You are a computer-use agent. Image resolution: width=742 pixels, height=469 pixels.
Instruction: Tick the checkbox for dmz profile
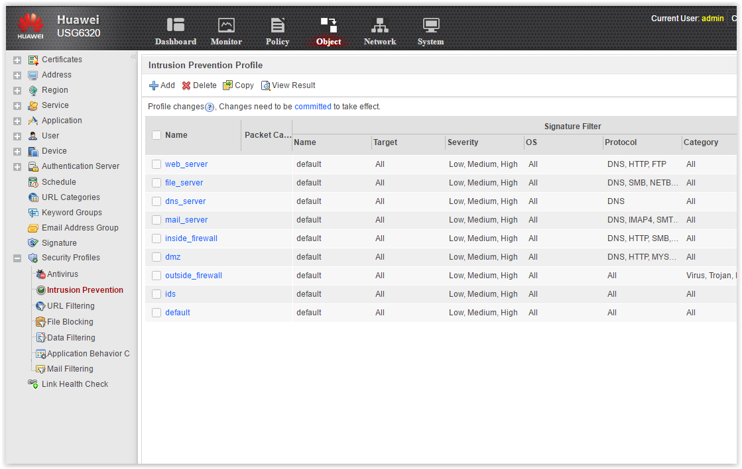pyautogui.click(x=156, y=257)
